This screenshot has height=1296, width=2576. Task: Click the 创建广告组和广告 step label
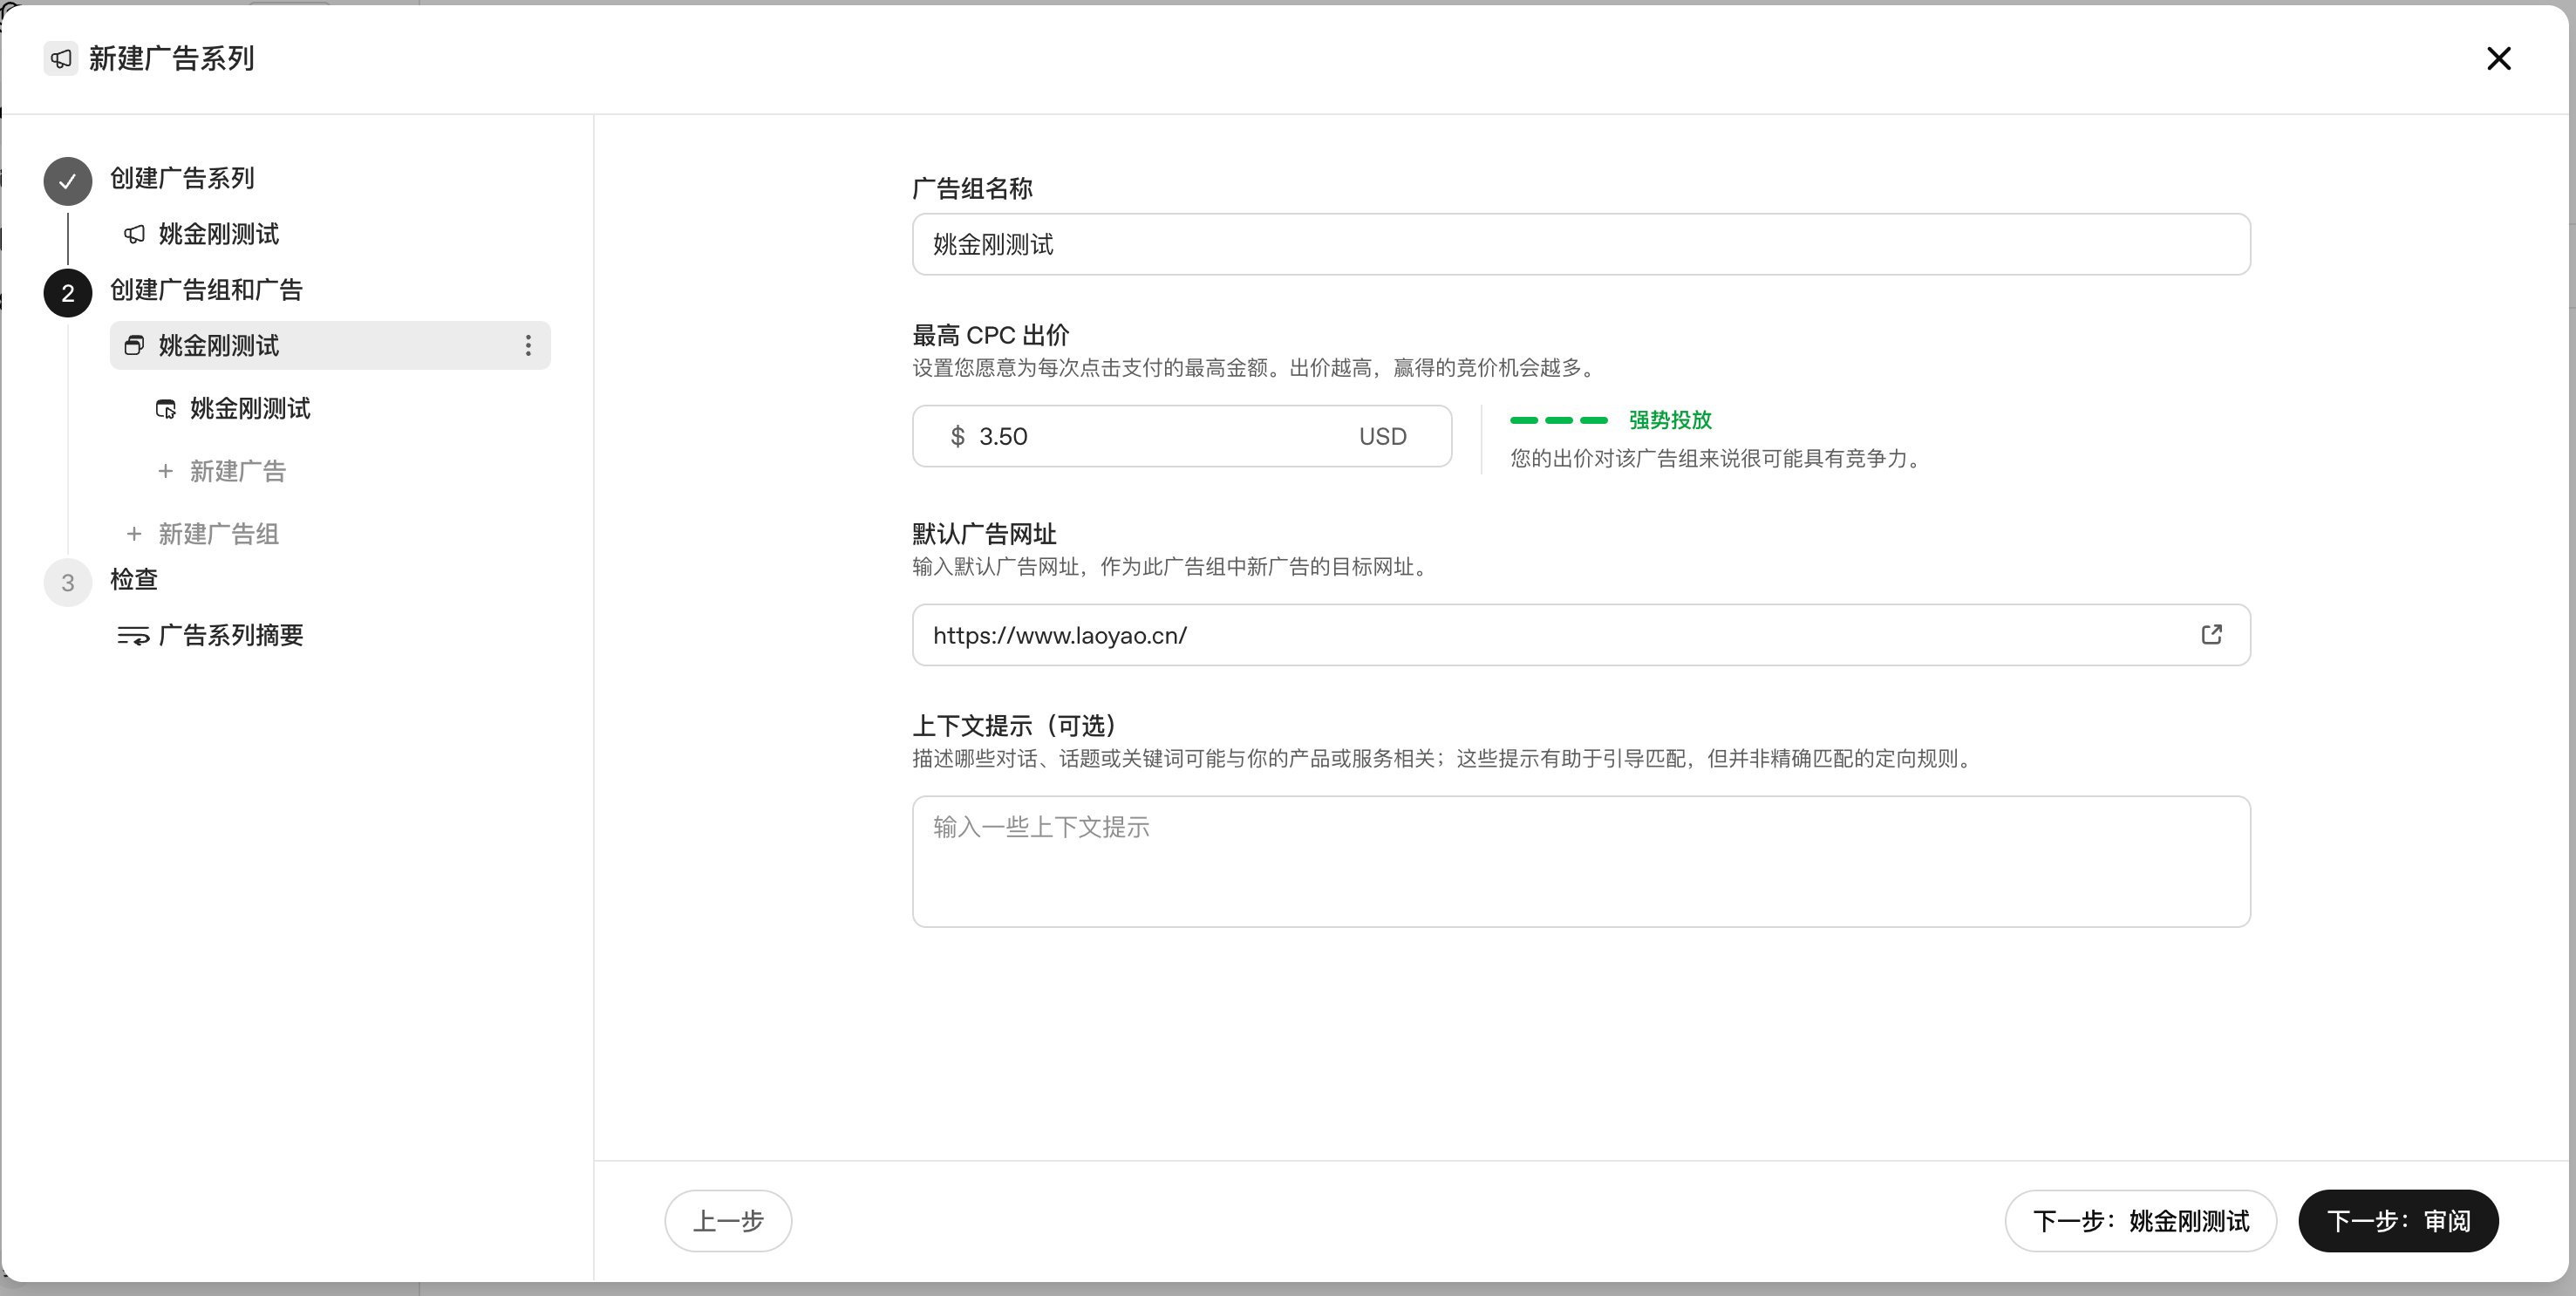(206, 290)
